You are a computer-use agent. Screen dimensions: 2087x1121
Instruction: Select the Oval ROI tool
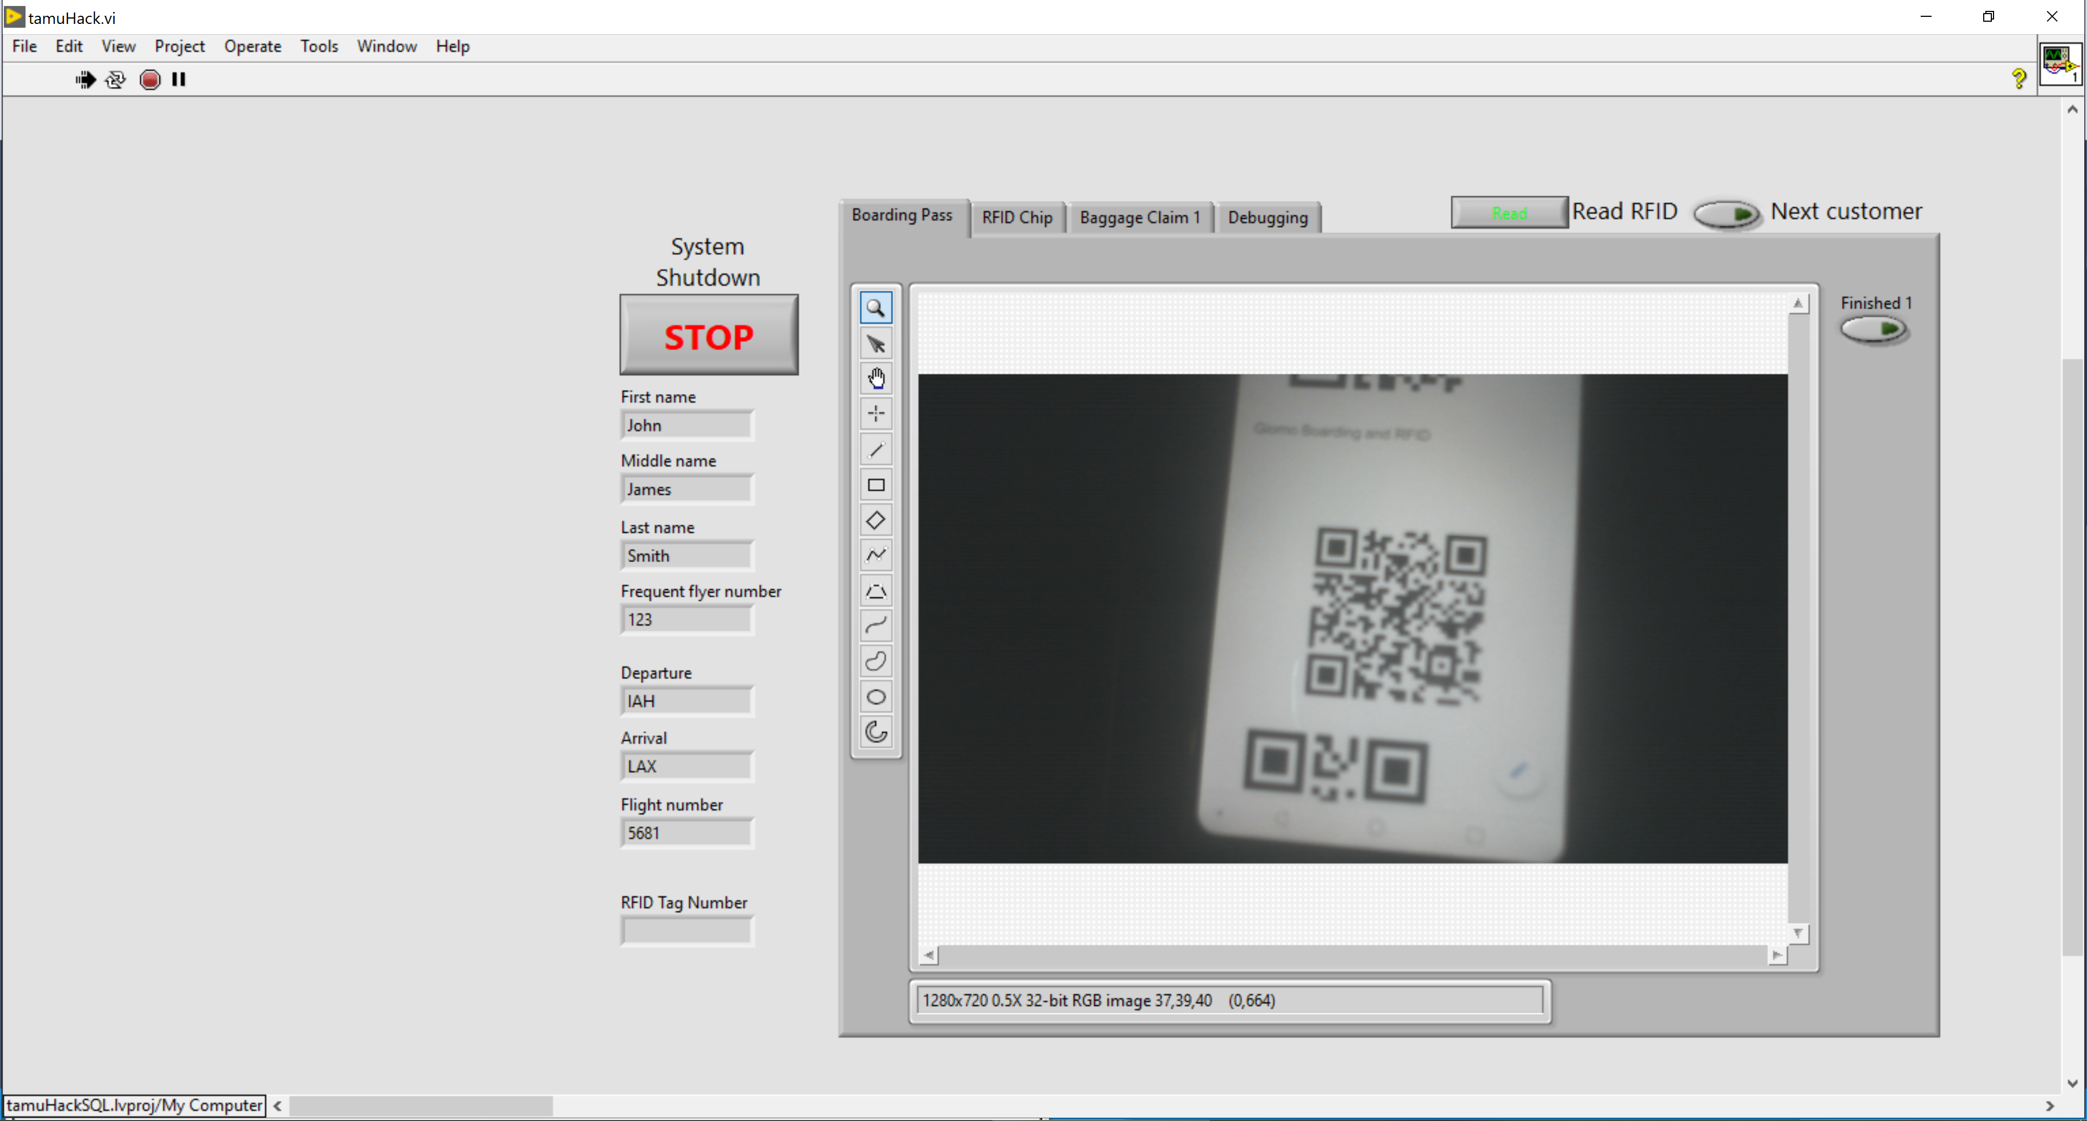click(876, 697)
